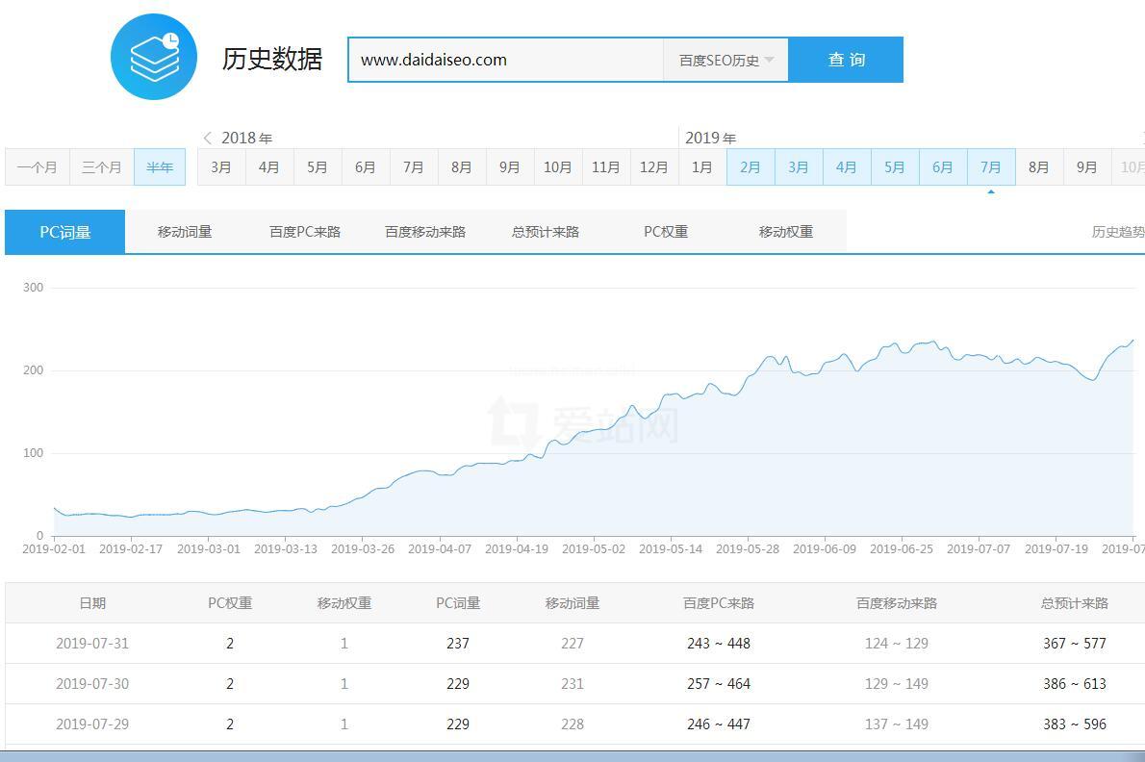Select the 半年 time range
The height and width of the screenshot is (762, 1145).
point(160,167)
